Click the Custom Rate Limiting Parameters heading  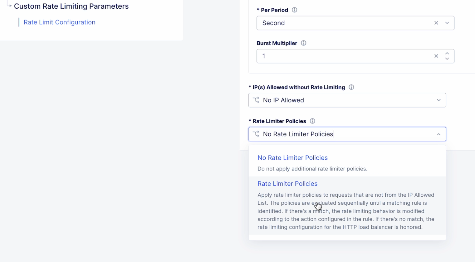click(71, 6)
